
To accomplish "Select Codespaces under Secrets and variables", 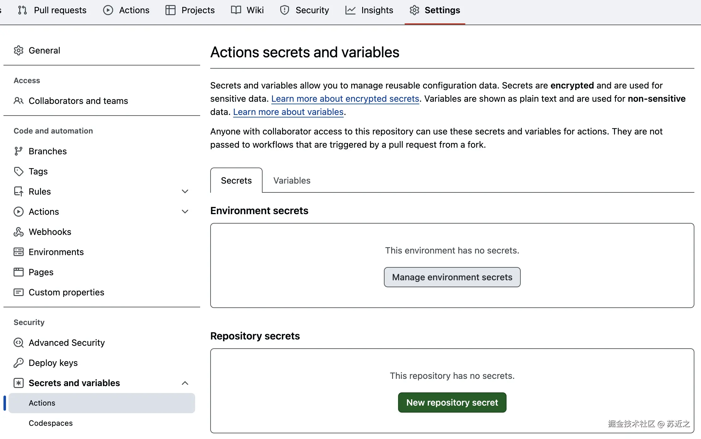I will pyautogui.click(x=50, y=423).
